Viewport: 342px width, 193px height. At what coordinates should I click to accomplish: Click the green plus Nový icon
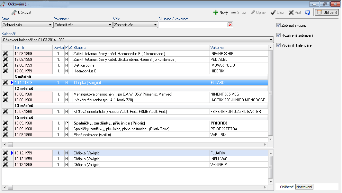(x=215, y=13)
